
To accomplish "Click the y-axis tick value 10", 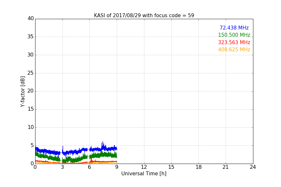I will tap(31, 127).
